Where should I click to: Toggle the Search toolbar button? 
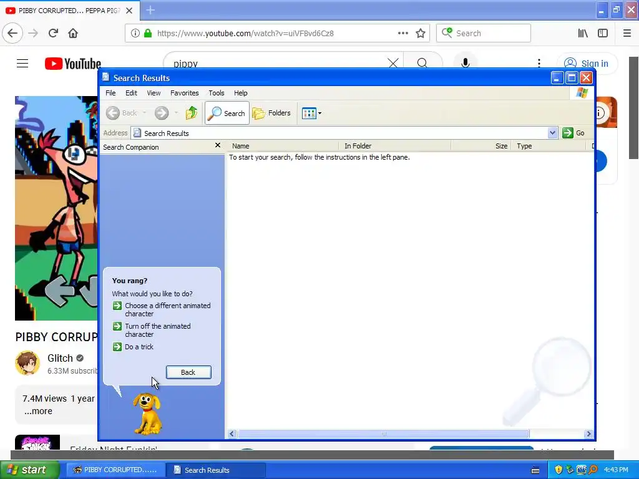pos(227,114)
